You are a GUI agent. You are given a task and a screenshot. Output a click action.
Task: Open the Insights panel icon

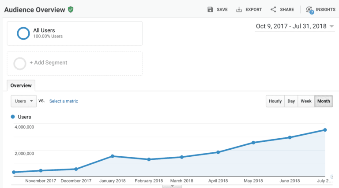pyautogui.click(x=309, y=10)
